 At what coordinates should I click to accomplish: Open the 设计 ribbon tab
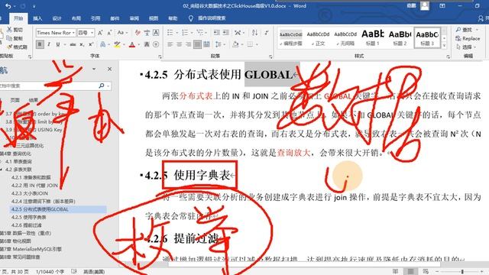57,18
